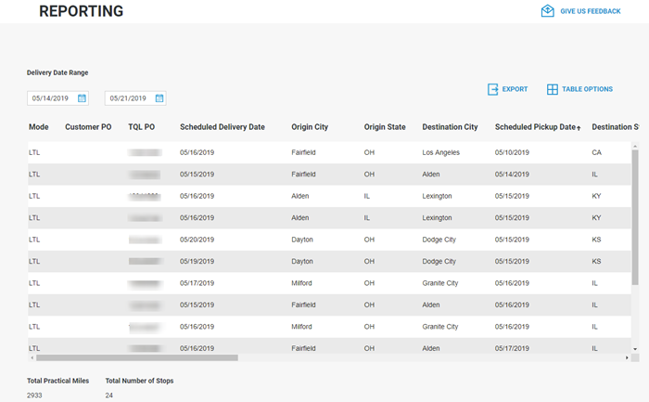
Task: Sort by Scheduled Delivery Date column
Action: pos(223,126)
